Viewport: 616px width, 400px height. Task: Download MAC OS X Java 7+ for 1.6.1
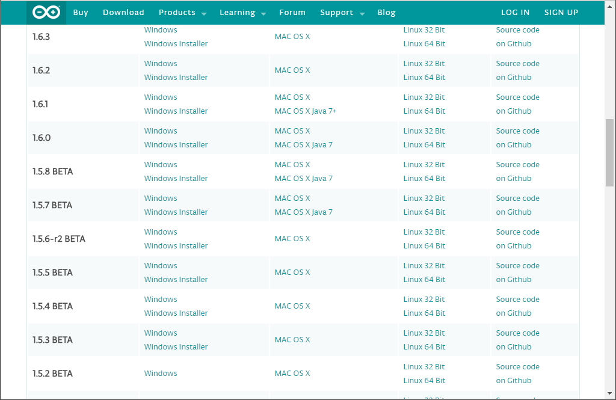point(306,111)
